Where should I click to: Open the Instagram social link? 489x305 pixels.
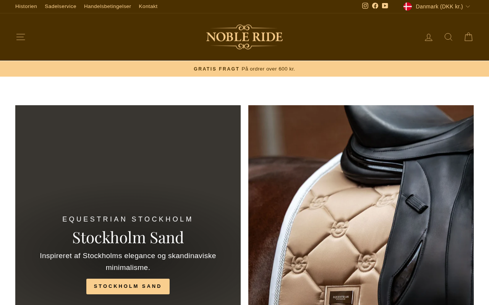tap(365, 6)
